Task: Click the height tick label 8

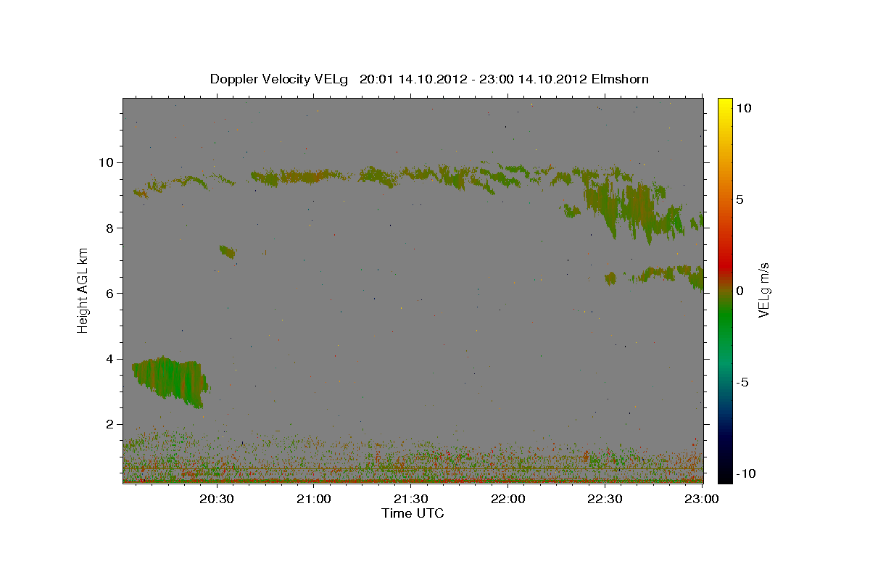Action: click(111, 228)
